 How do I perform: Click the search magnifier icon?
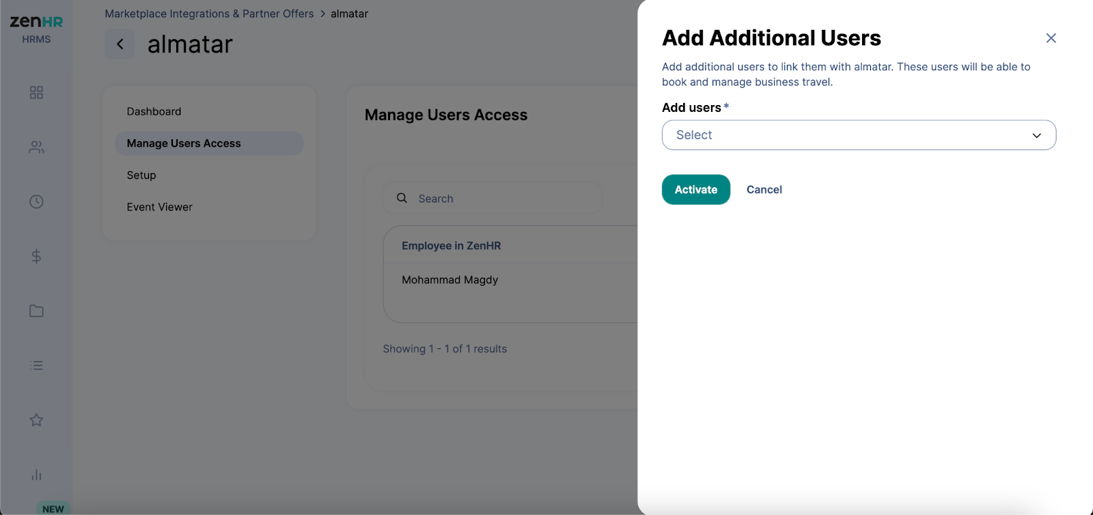tap(402, 198)
